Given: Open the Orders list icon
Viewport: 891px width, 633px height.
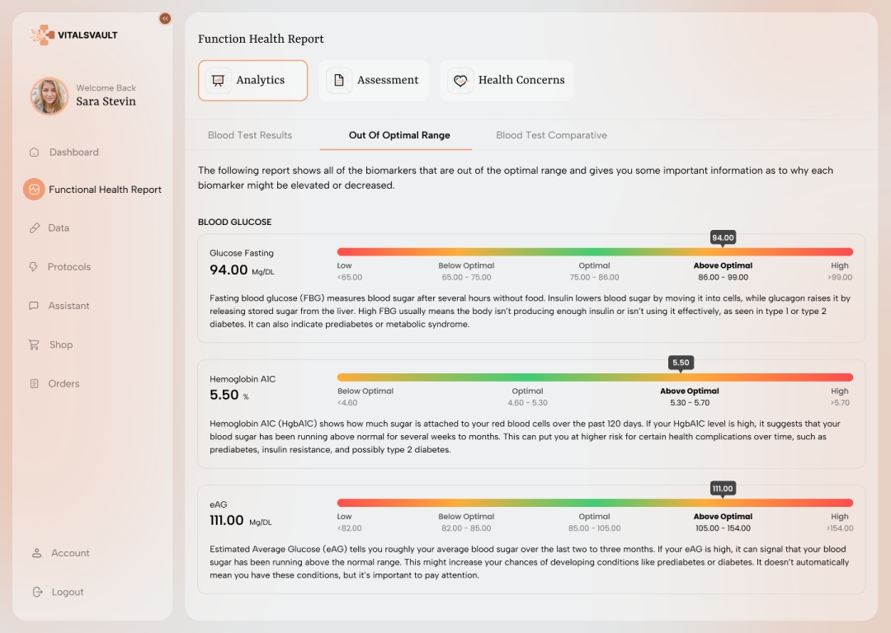Looking at the screenshot, I should (x=34, y=383).
